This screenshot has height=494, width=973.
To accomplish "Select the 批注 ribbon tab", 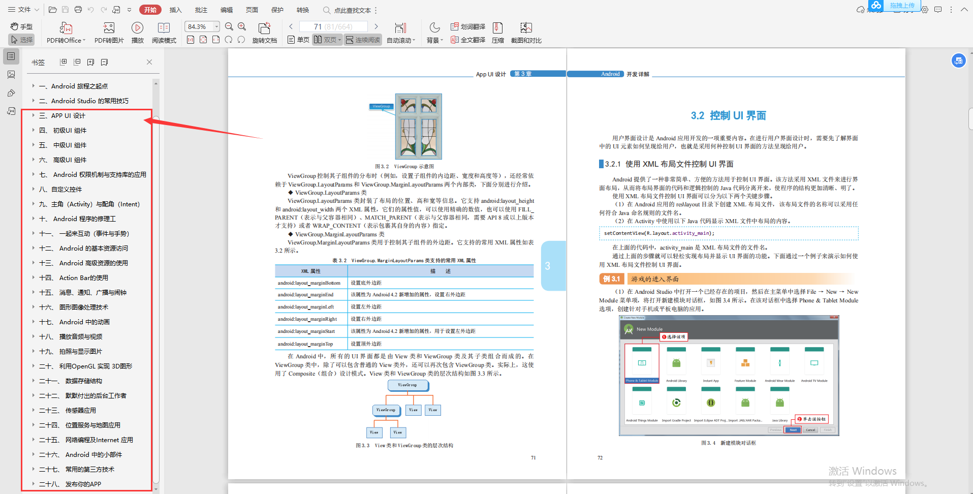I will (x=201, y=10).
